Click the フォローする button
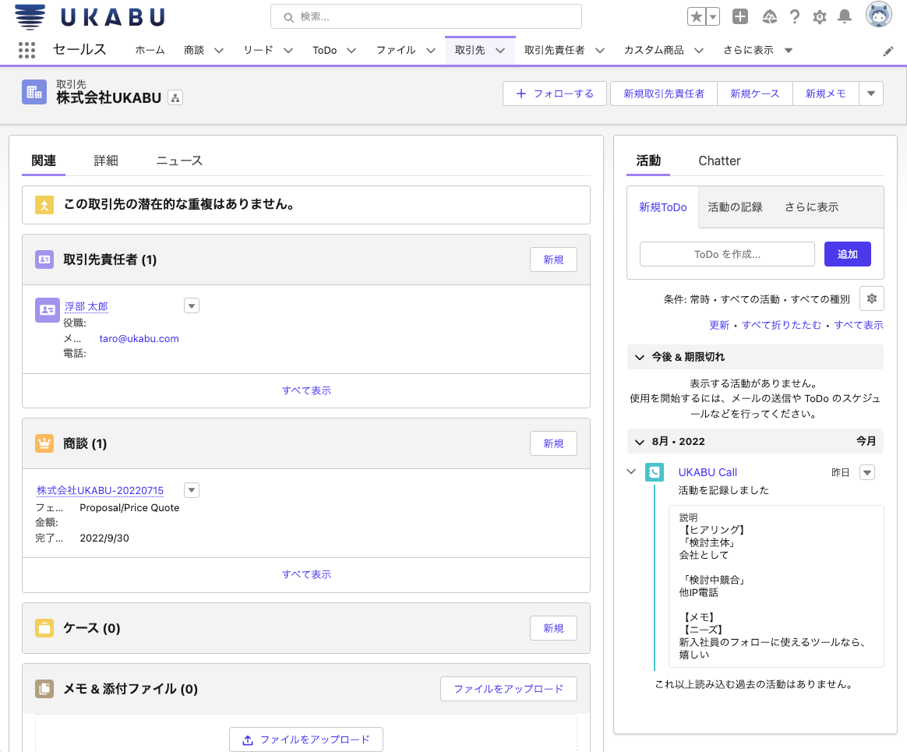 pyautogui.click(x=554, y=94)
